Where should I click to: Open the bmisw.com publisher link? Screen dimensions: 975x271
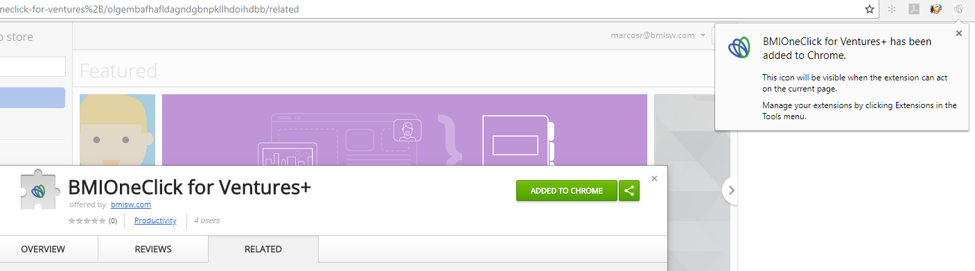tap(131, 204)
